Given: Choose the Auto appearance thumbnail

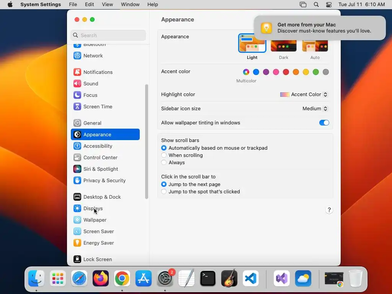Looking at the screenshot, I should tap(315, 46).
